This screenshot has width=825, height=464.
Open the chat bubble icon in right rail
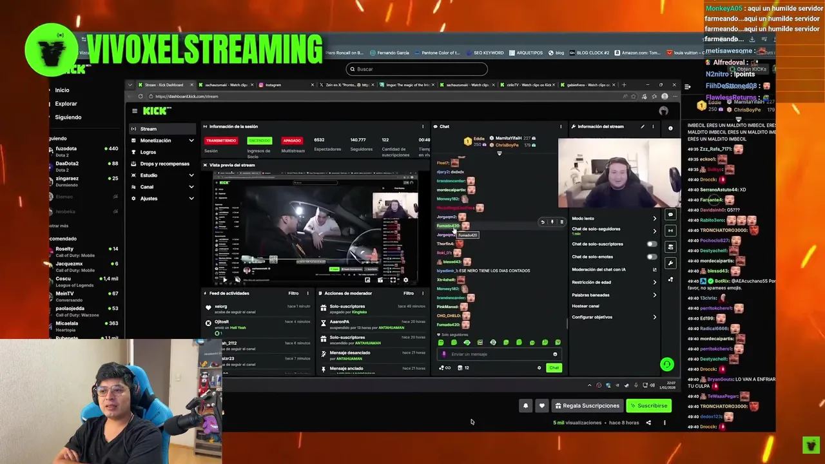pos(670,215)
